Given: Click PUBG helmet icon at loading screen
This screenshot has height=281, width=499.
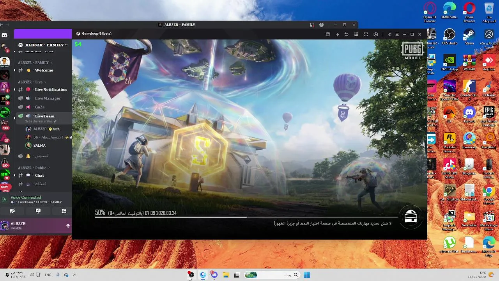Looking at the screenshot, I should (x=411, y=217).
